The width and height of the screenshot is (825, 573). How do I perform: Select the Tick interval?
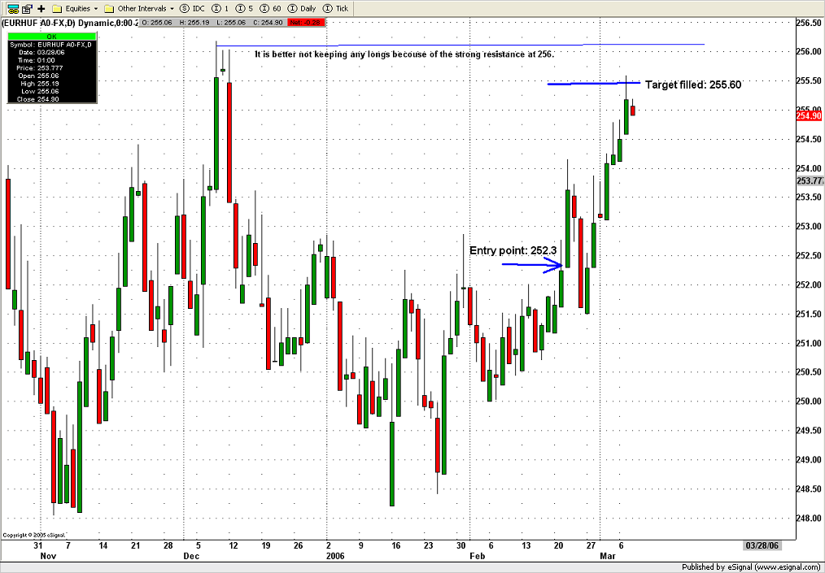(x=336, y=8)
